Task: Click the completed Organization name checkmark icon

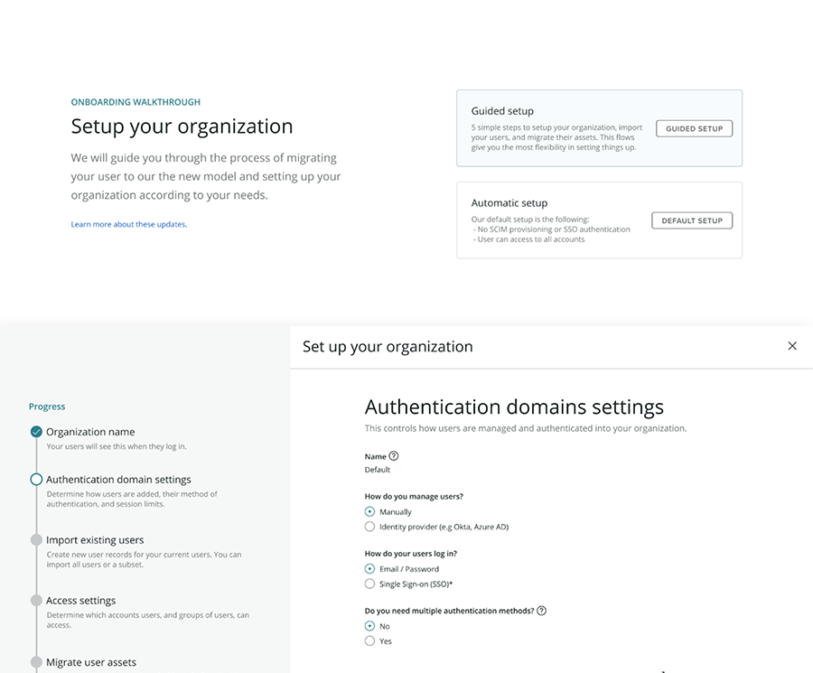Action: (36, 432)
